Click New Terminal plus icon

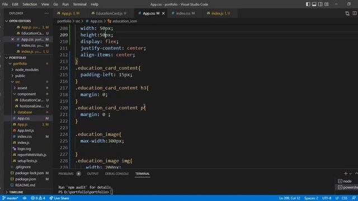tap(346, 174)
